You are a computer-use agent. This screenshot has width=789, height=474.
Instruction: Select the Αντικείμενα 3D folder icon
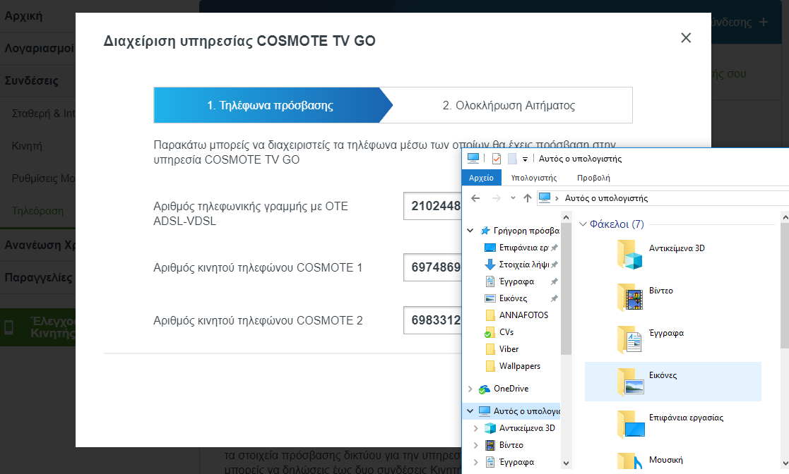click(629, 254)
